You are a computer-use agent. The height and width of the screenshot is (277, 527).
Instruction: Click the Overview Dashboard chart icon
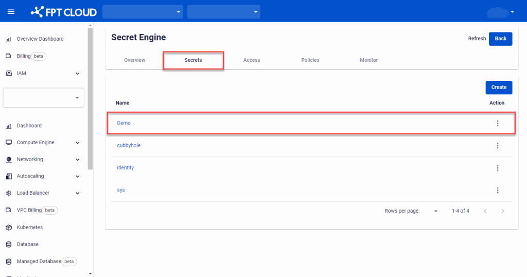point(9,39)
